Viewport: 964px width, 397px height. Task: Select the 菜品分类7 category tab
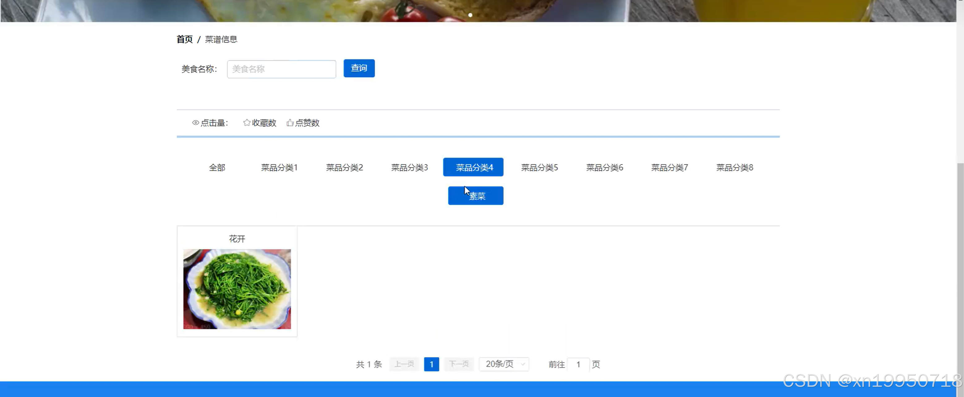[x=669, y=167]
